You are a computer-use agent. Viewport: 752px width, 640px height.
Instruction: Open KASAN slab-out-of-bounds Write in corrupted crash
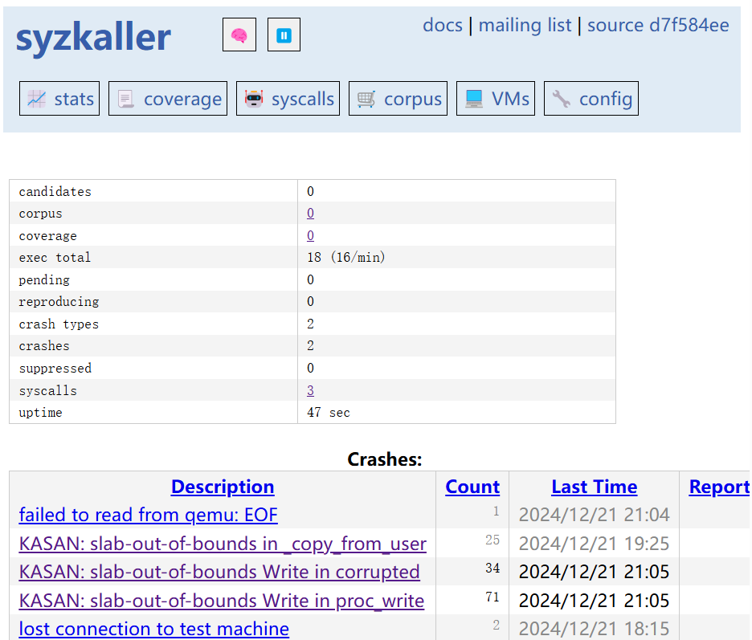(219, 572)
